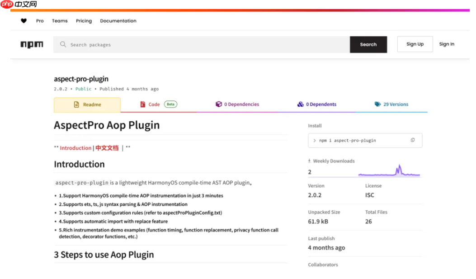The width and height of the screenshot is (476, 279).
Task: Switch to the 29 Versions tab
Action: [x=395, y=104]
